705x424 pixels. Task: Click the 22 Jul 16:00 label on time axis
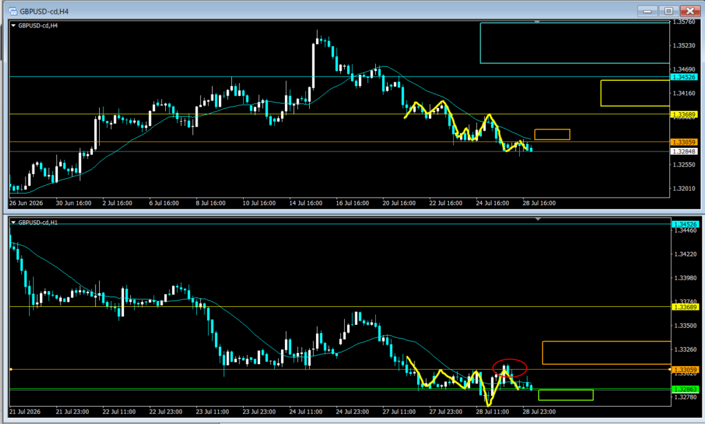(445, 203)
